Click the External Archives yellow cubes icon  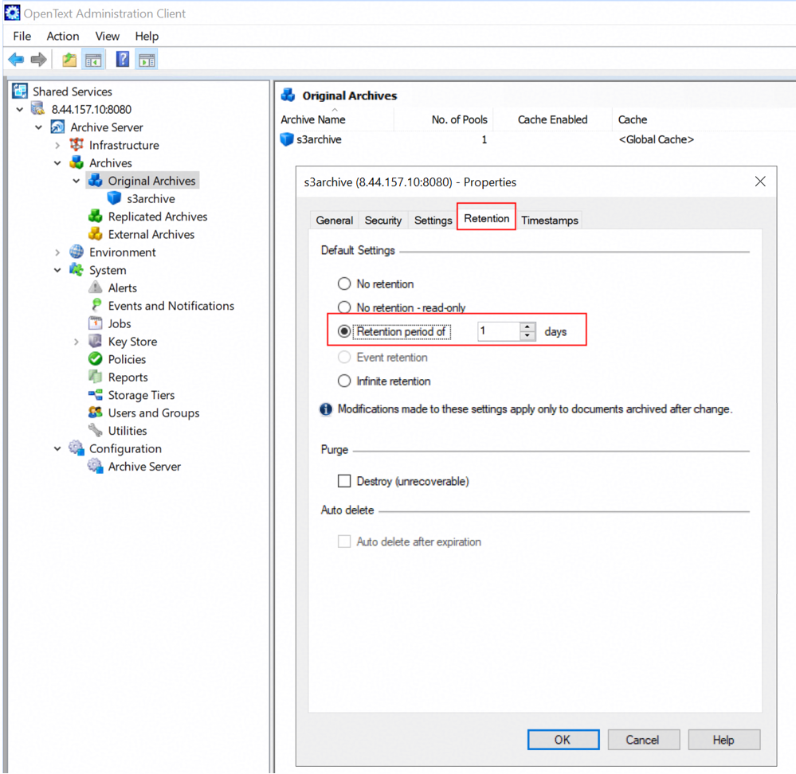(96, 234)
